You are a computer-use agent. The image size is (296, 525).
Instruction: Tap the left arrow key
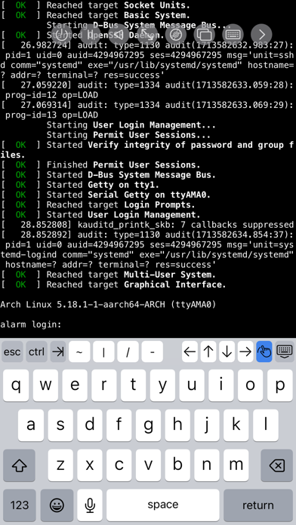(x=190, y=352)
